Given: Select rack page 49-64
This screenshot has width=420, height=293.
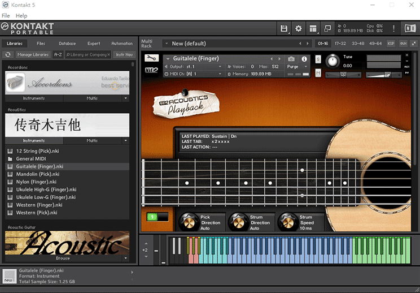Looking at the screenshot, I should [x=375, y=44].
